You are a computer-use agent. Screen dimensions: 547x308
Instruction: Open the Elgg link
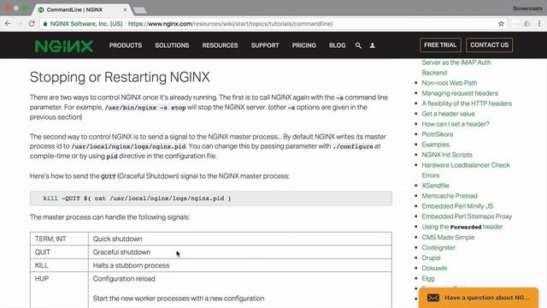427,279
